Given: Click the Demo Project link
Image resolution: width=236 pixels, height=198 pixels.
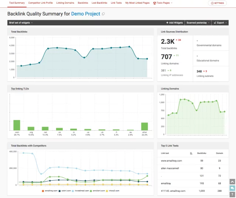Looking at the screenshot, I should pyautogui.click(x=85, y=14).
